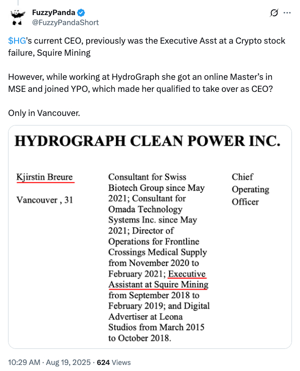Click underlined Executive Assistant at Squire Mining
This screenshot has width=300, height=371.
(x=159, y=279)
